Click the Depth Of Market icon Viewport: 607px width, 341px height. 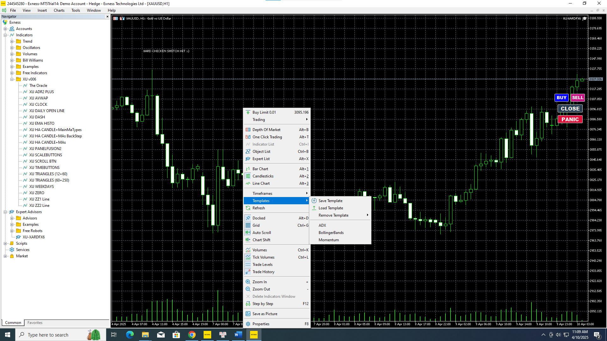(248, 130)
